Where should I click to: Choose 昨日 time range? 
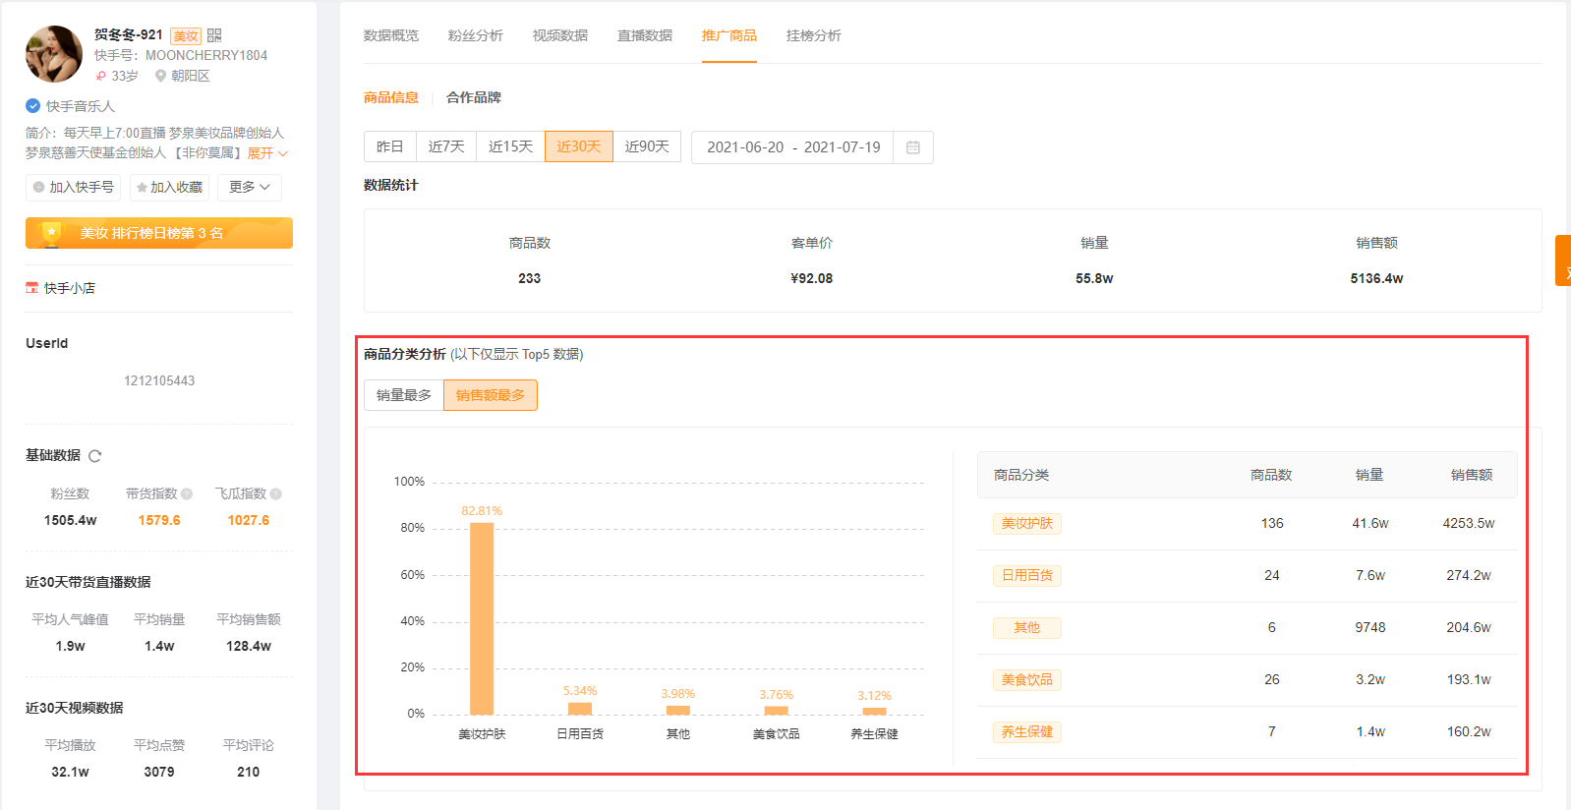(x=390, y=146)
